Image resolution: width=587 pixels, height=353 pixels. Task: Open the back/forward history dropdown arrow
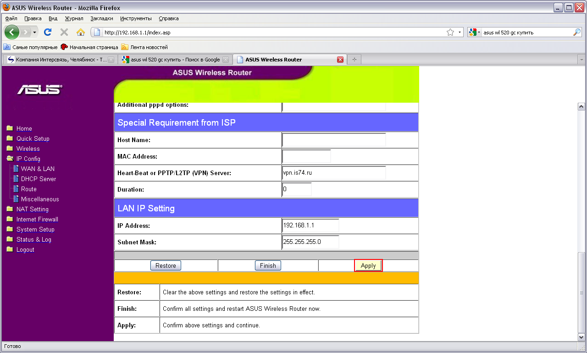click(x=34, y=33)
